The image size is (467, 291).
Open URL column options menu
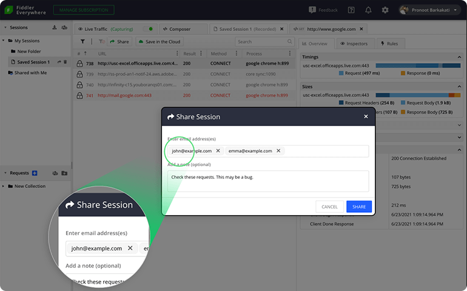tap(177, 53)
